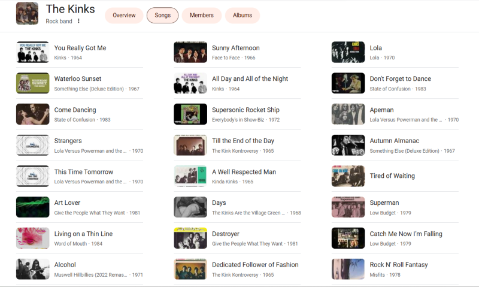Image resolution: width=479 pixels, height=287 pixels.
Task: Open the Come Dancing song link
Action: tap(75, 110)
